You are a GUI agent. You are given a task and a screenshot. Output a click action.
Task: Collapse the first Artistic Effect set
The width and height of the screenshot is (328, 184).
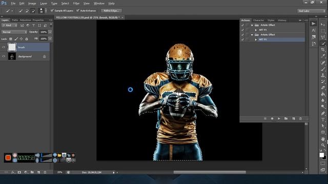(252, 25)
